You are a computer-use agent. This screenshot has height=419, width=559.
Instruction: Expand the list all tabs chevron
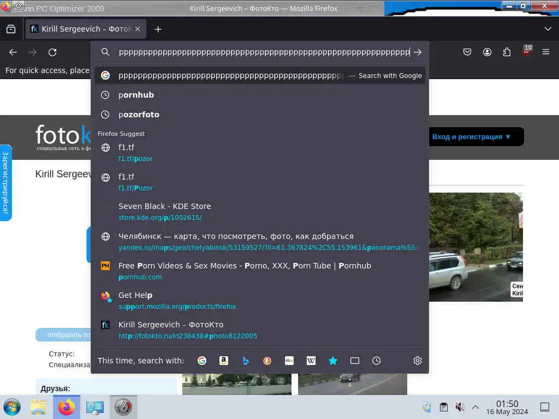pyautogui.click(x=548, y=29)
